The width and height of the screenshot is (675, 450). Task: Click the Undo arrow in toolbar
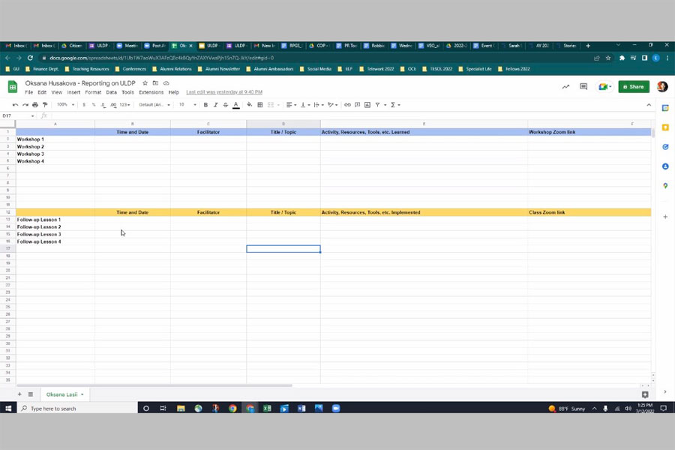15,105
